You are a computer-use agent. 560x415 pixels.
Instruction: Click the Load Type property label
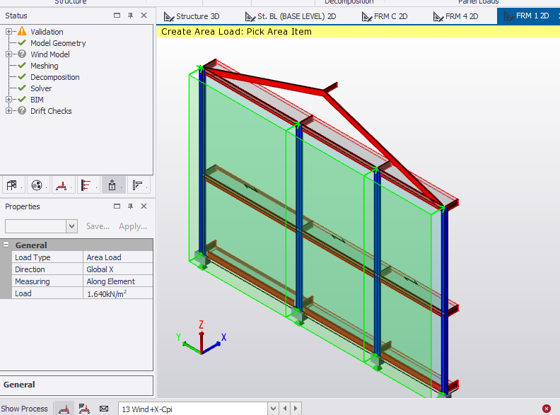(x=33, y=257)
